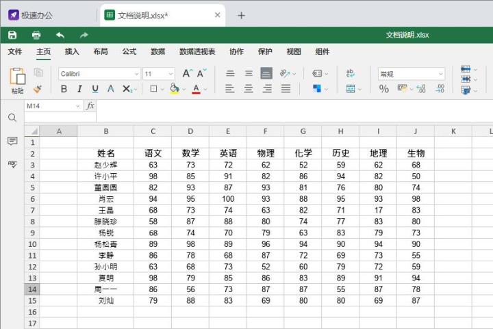The width and height of the screenshot is (493, 329).
Task: Save the workbook with the floppy disk icon
Action: coord(12,35)
